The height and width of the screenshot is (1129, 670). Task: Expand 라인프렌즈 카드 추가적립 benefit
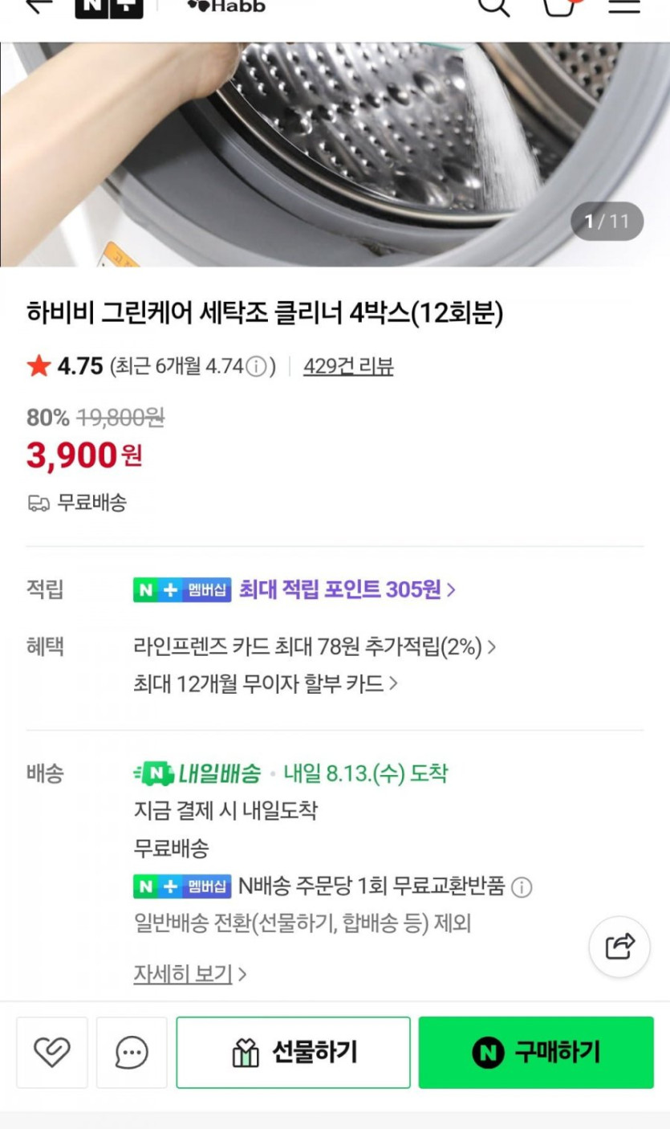[314, 646]
